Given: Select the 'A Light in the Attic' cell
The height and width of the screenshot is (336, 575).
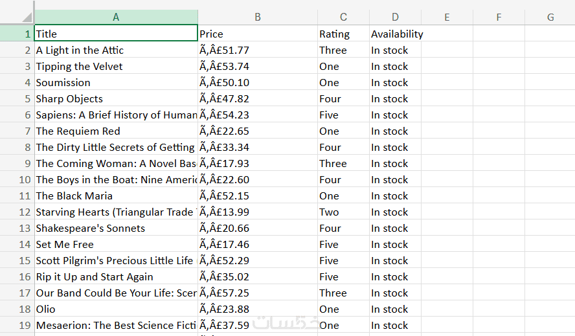Looking at the screenshot, I should [116, 50].
